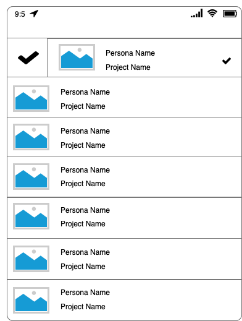Image resolution: width=242 pixels, height=321 pixels.
Task: Open the image thumbnail of the last persona row
Action: click(31, 300)
